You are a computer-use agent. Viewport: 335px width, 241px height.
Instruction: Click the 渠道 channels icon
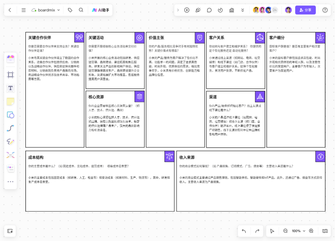260,97
